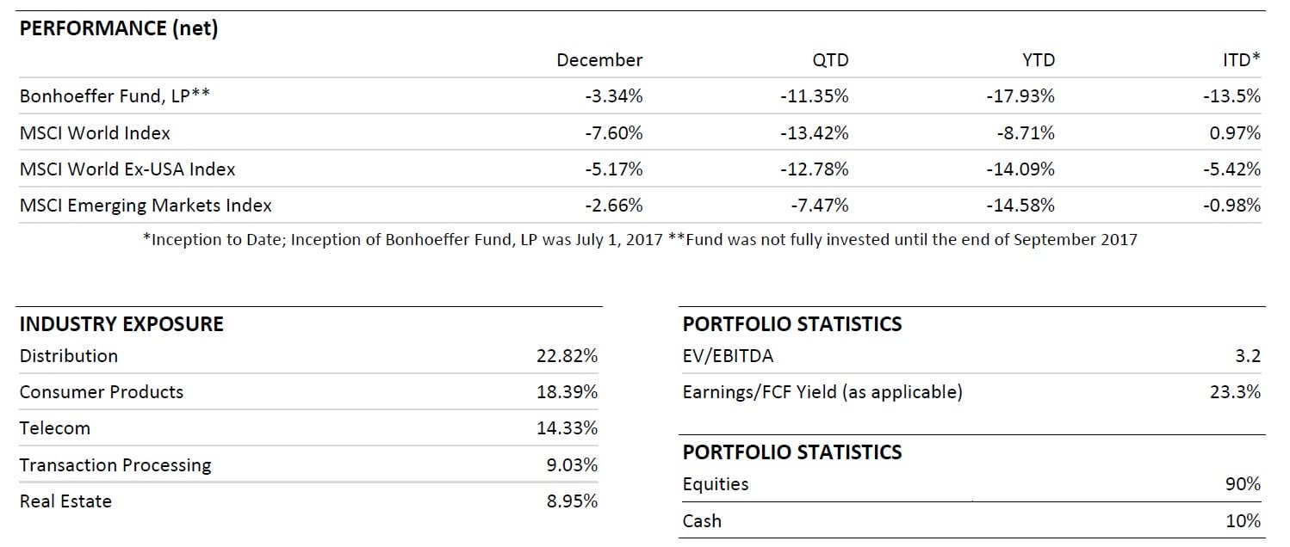Select the Bonhoeffer Fund, LP row label
Viewport: 1290px width, 547px height.
click(115, 96)
